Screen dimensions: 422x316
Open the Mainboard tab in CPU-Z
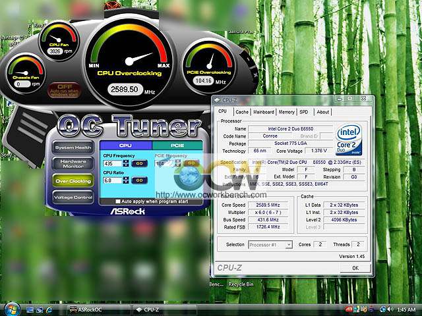point(264,112)
